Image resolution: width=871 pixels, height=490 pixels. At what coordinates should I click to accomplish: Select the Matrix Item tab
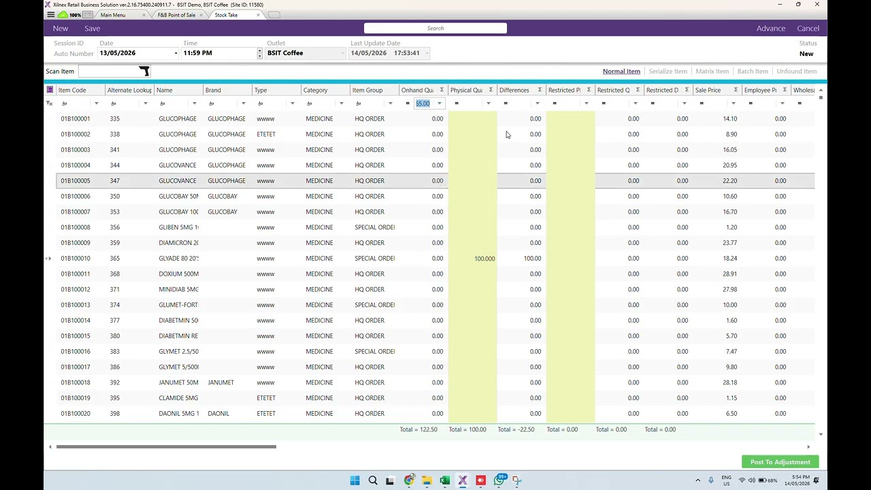712,71
